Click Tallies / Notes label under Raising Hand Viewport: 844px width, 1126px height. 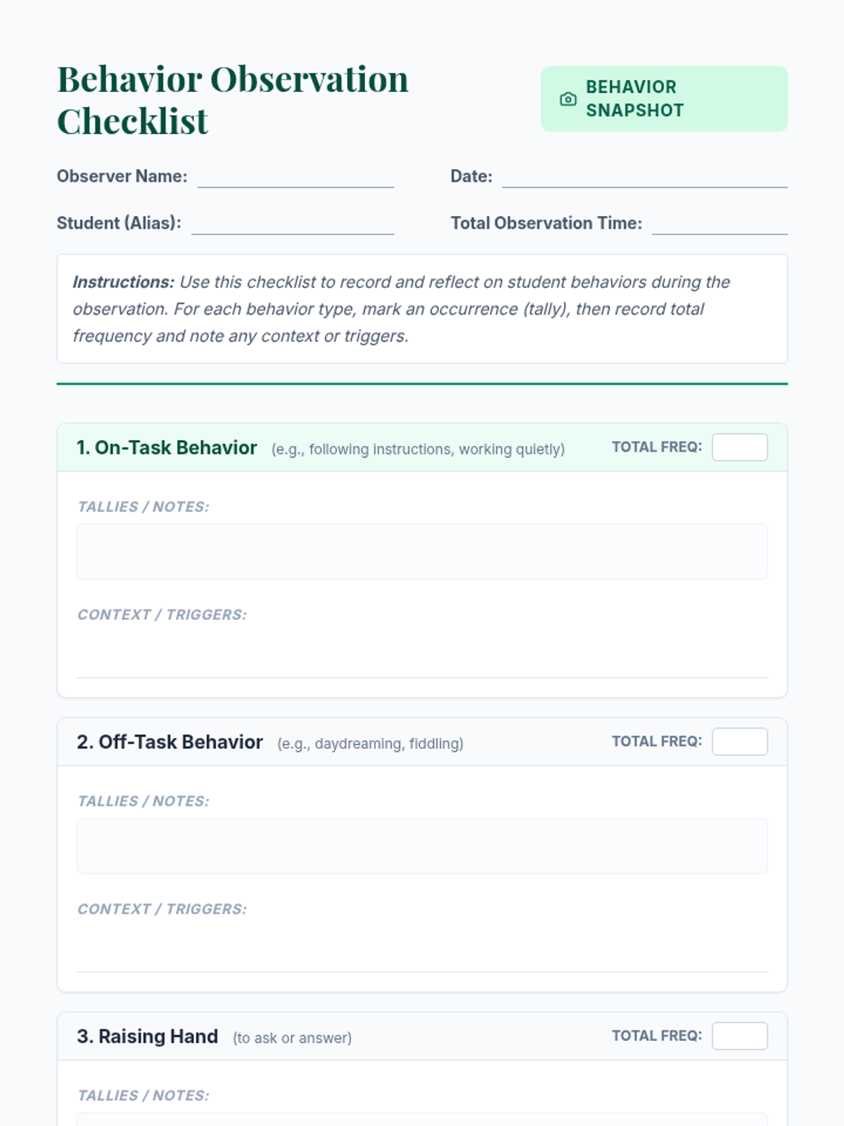tap(143, 1096)
